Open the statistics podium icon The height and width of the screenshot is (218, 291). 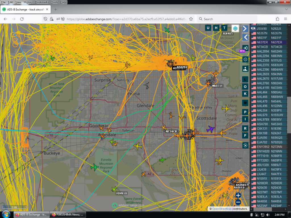pos(245,69)
